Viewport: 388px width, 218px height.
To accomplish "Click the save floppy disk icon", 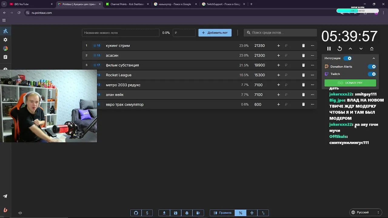I will [176, 213].
